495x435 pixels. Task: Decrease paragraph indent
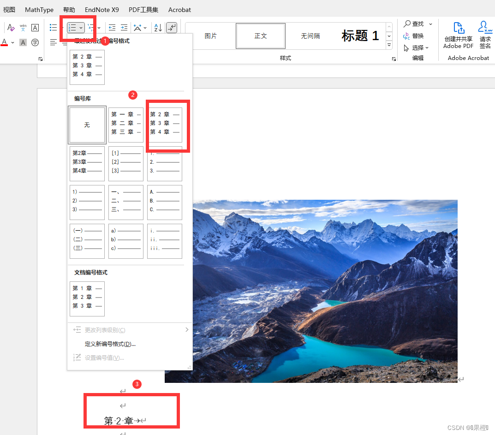(112, 28)
